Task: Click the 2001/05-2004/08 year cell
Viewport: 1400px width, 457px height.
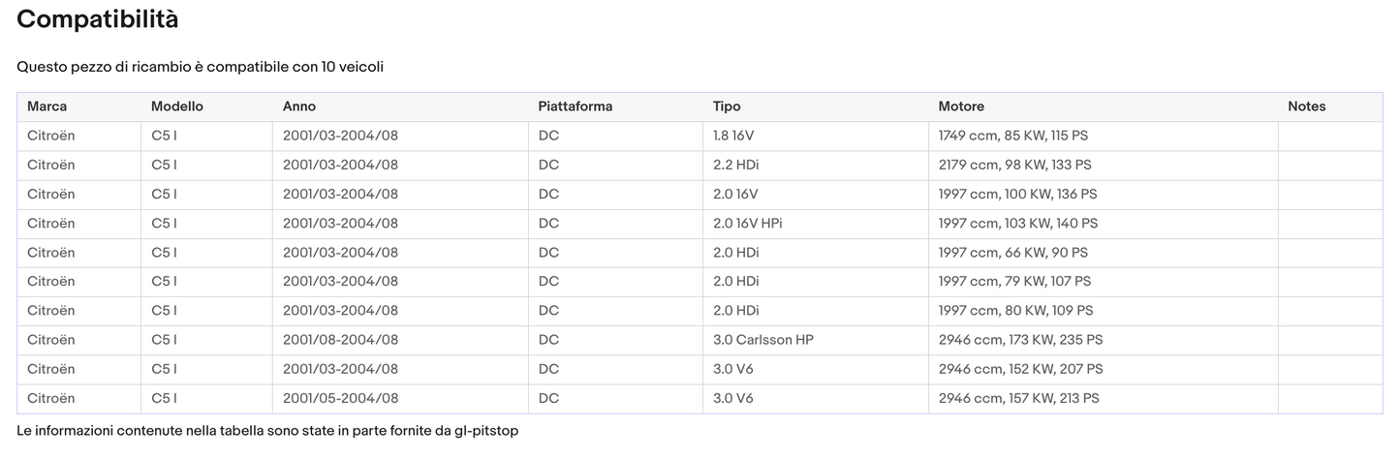Action: (340, 398)
